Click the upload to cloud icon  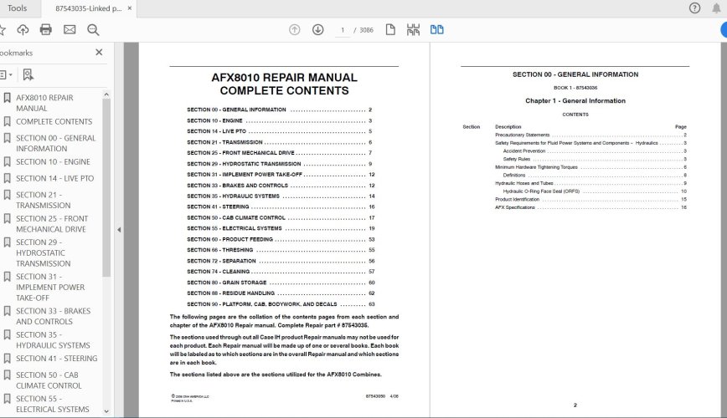(x=23, y=30)
